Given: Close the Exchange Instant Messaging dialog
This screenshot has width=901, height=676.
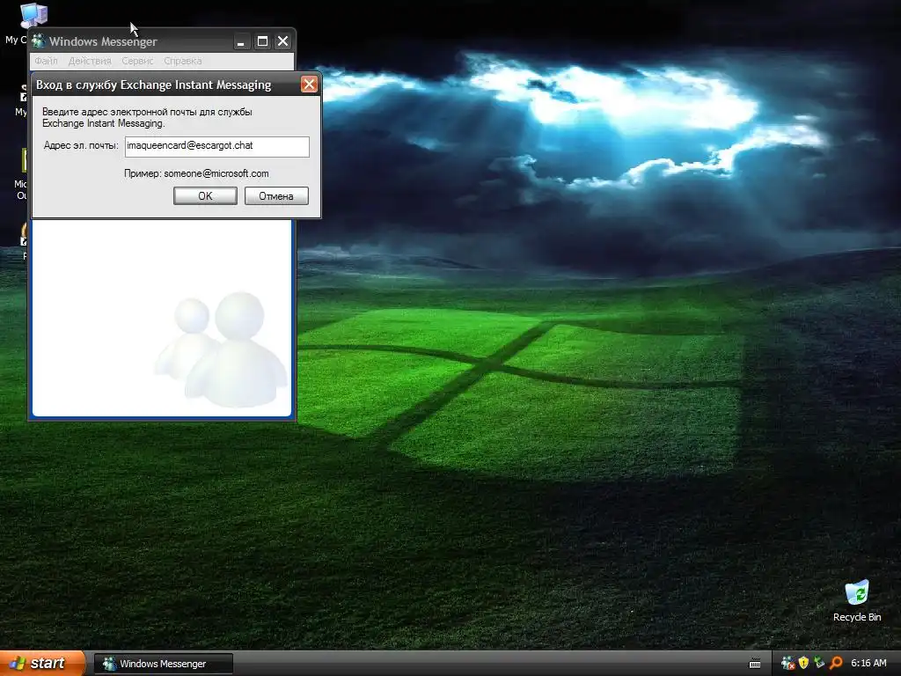Looking at the screenshot, I should tap(309, 84).
